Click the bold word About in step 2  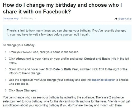click(20, 58)
